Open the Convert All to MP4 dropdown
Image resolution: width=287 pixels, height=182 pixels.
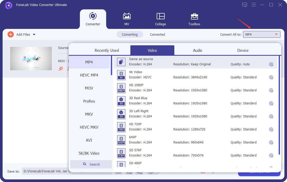pos(262,34)
